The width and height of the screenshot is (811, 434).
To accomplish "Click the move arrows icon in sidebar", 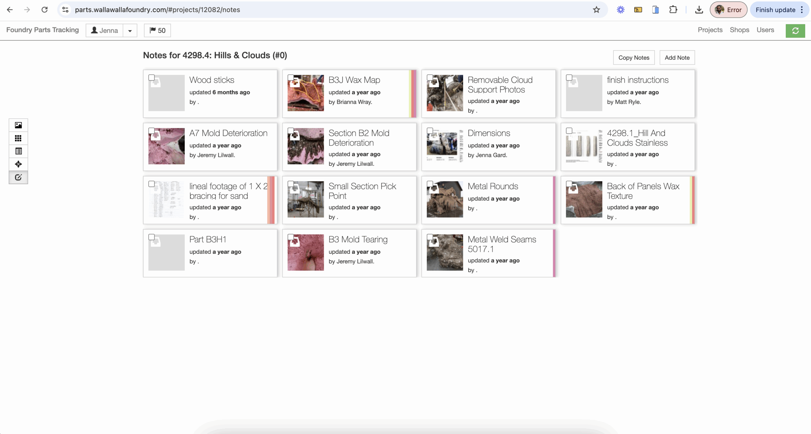I will tap(18, 164).
